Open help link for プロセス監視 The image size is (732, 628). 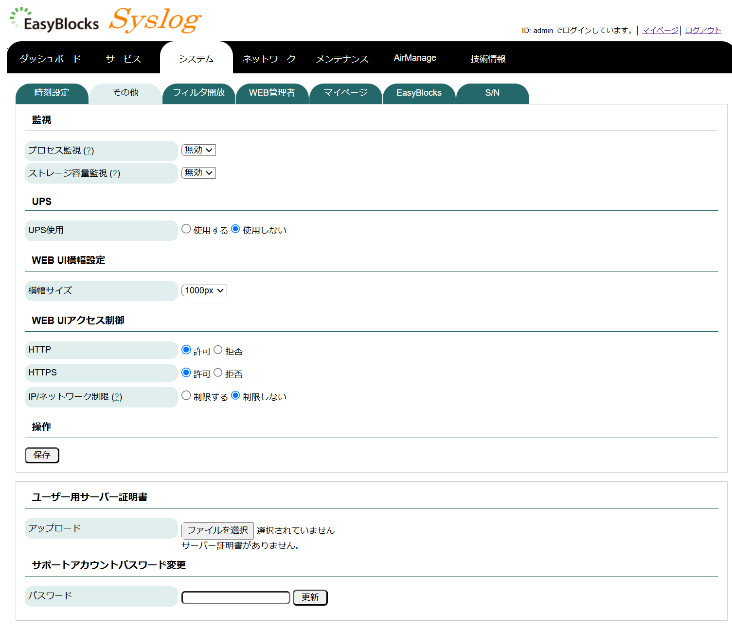click(89, 151)
